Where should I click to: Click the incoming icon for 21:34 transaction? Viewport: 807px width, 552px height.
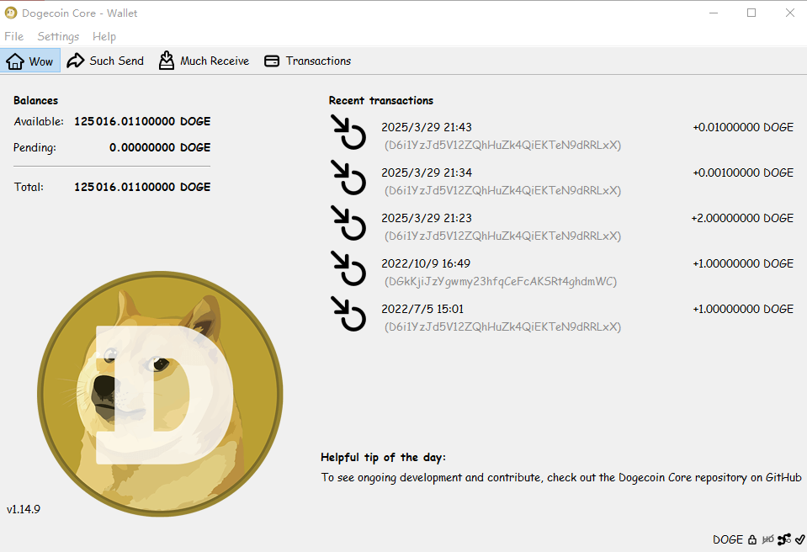(348, 178)
